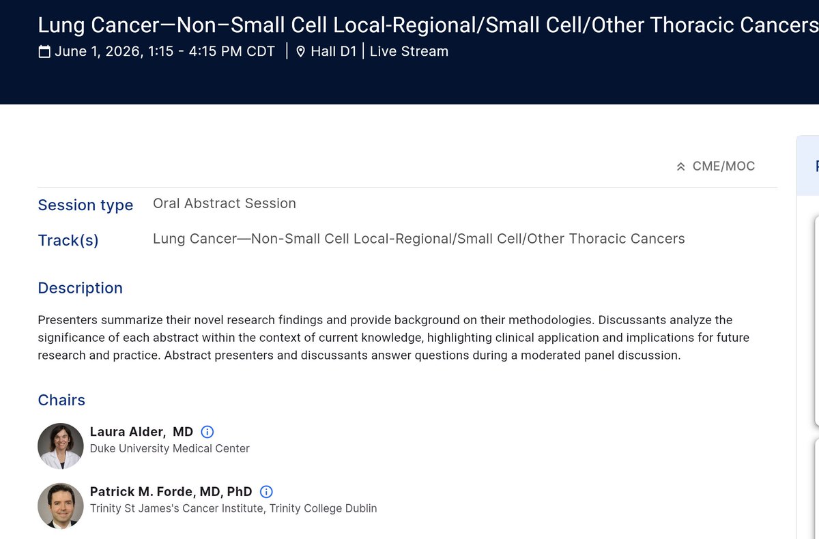This screenshot has height=539, width=819.
Task: Click the session date and time text
Action: tap(164, 51)
